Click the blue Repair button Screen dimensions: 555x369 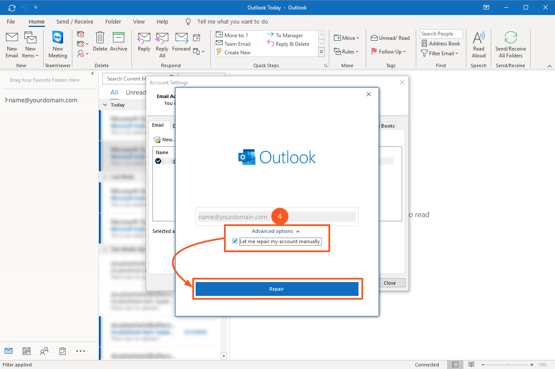[x=277, y=289]
